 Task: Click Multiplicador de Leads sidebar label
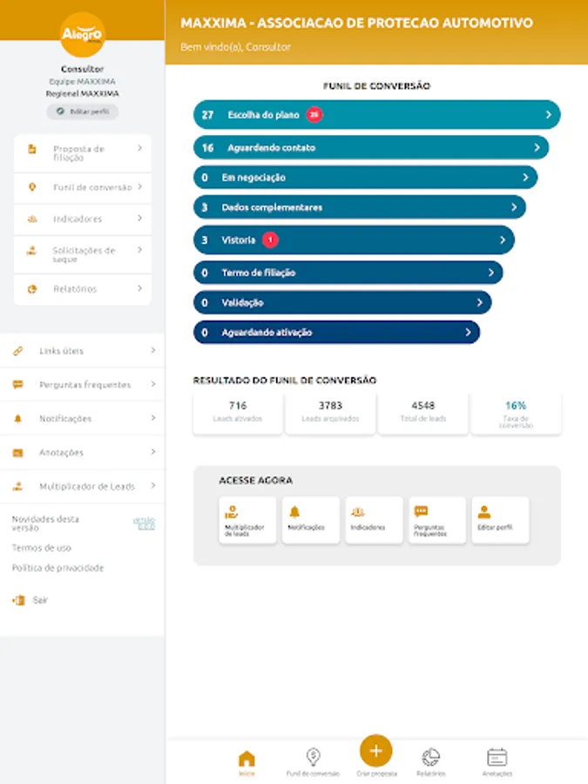coord(87,486)
